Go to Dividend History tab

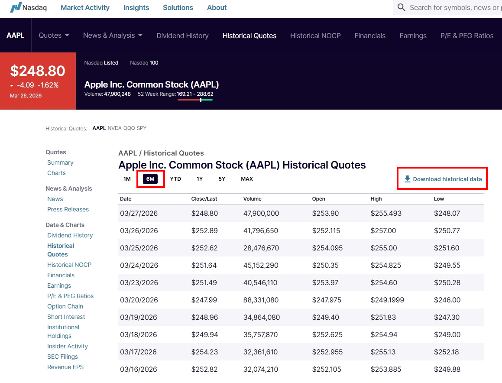tap(182, 36)
